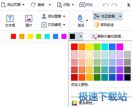Select the Text Box (文本框) tool
This screenshot has width=133, height=107.
pos(10,21)
